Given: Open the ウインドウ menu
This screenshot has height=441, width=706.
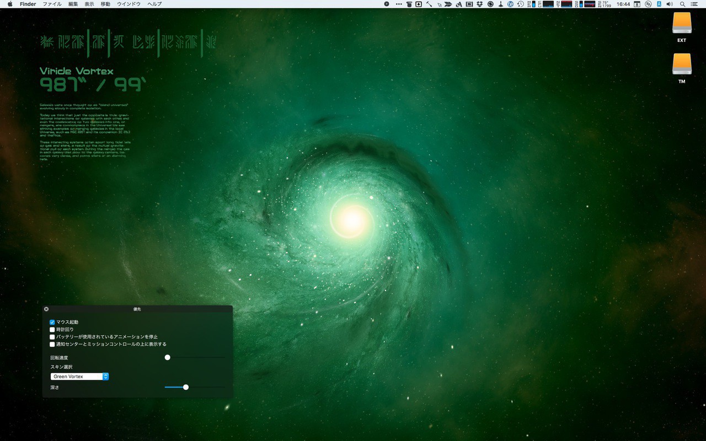Looking at the screenshot, I should coord(129,4).
